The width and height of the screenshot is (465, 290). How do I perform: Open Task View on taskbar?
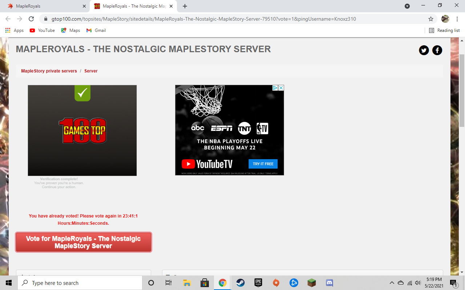pos(169,283)
